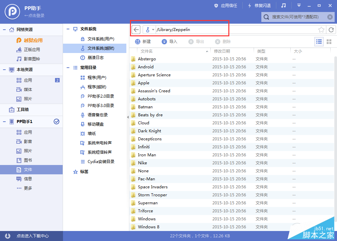
Task: Select the Iron Man folder row
Action: coord(232,155)
